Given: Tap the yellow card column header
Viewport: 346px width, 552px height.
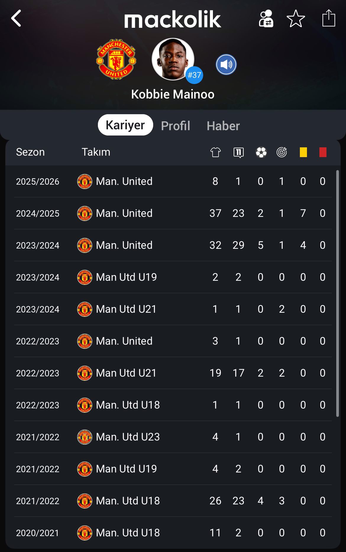Looking at the screenshot, I should coord(303,152).
